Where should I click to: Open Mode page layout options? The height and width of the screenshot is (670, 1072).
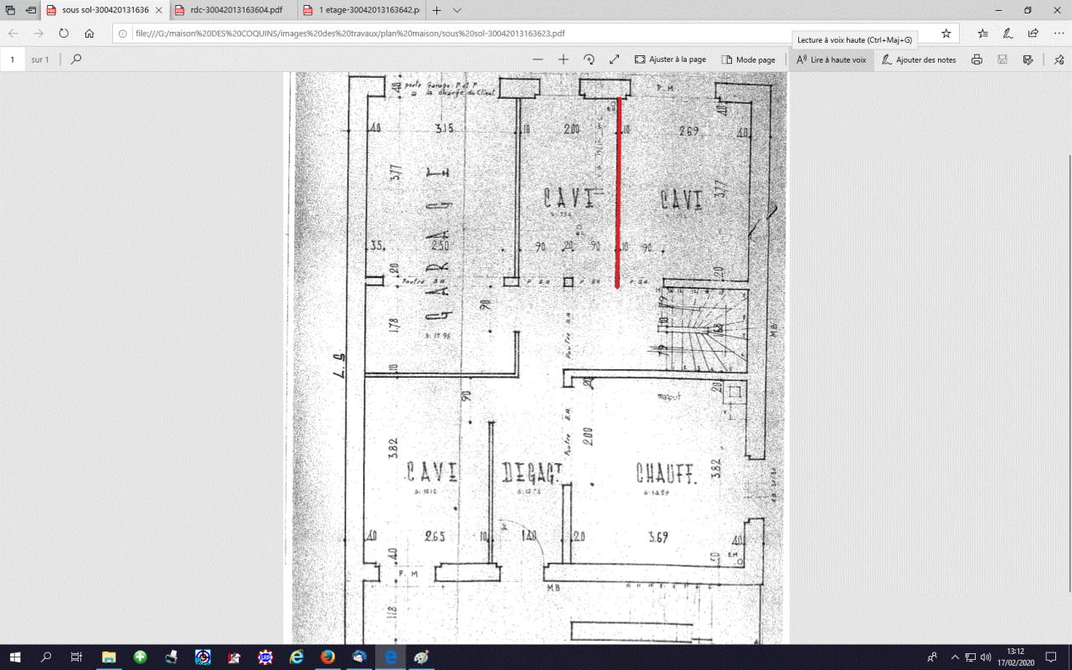pos(749,59)
